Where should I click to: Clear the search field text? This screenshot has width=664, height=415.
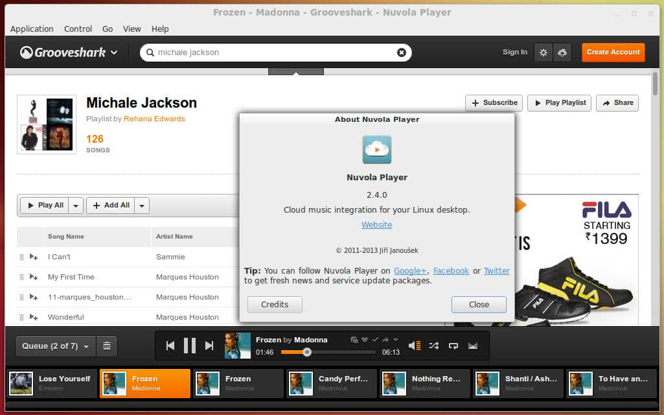(x=402, y=53)
